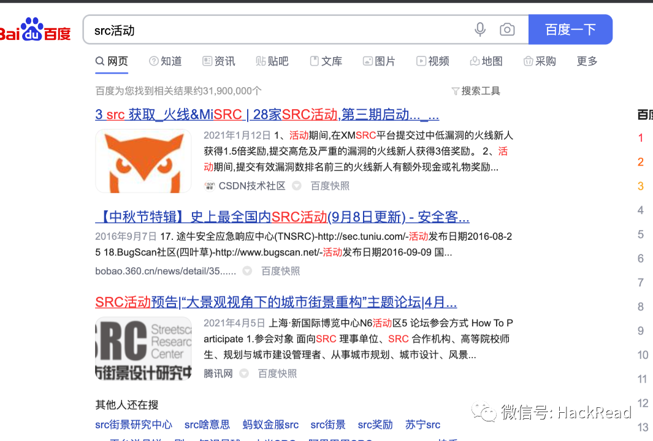This screenshot has width=653, height=441.
Task: Expand the 更多 menu
Action: 587,61
